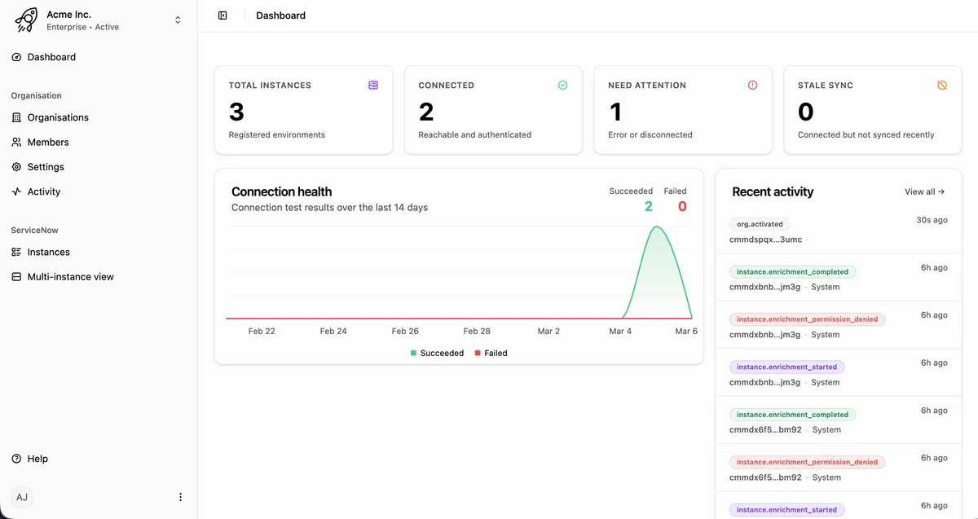
Task: Toggle the Succeeded legend entry
Action: pos(437,354)
